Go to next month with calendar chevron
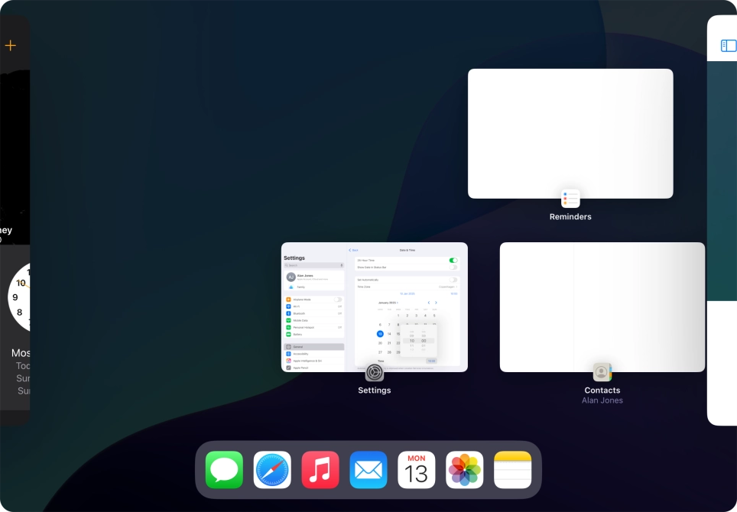 coord(437,303)
